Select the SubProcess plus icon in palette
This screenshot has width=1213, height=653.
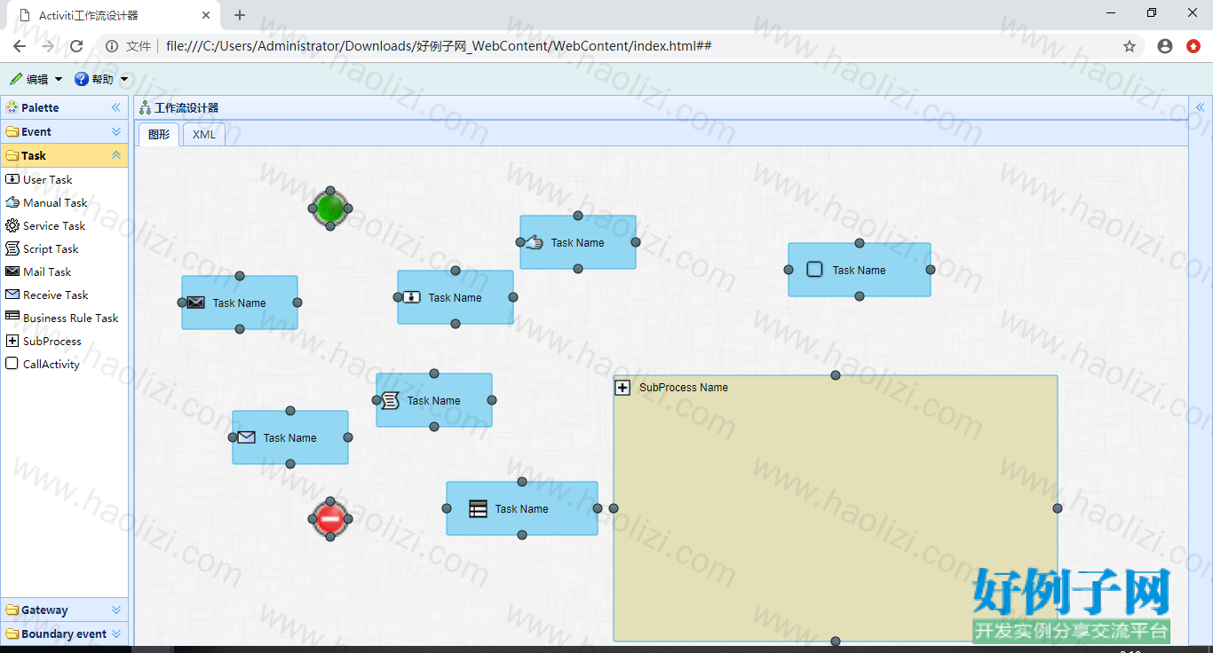12,341
